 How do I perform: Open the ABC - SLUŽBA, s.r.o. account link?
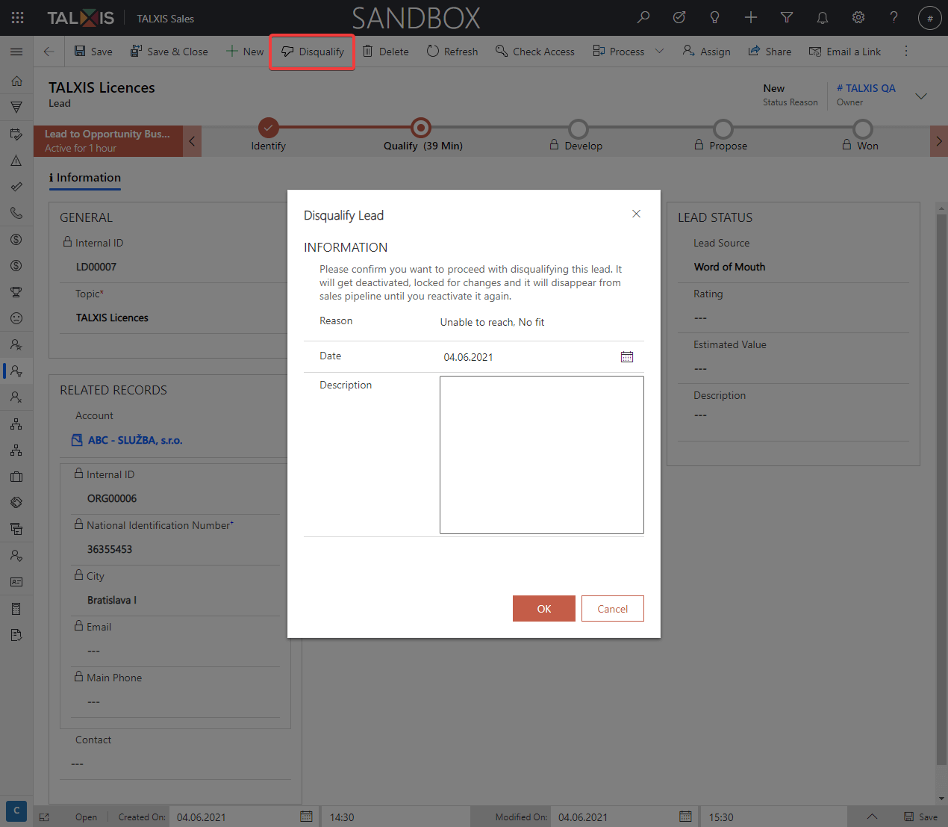[135, 440]
